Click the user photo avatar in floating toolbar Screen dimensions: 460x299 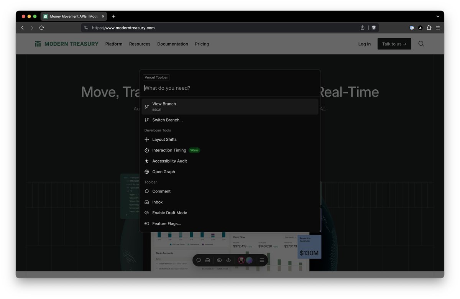click(x=241, y=260)
